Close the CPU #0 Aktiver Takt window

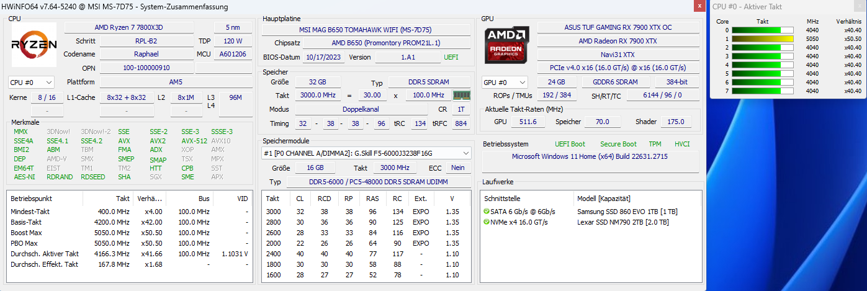tap(858, 7)
